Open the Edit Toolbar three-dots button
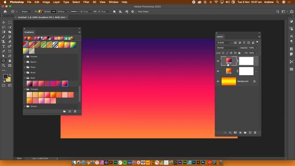The width and height of the screenshot is (295, 166). (4, 71)
